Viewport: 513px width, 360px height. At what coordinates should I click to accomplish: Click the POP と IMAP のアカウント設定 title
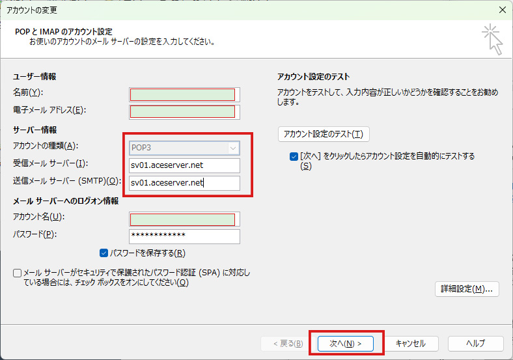click(x=64, y=31)
